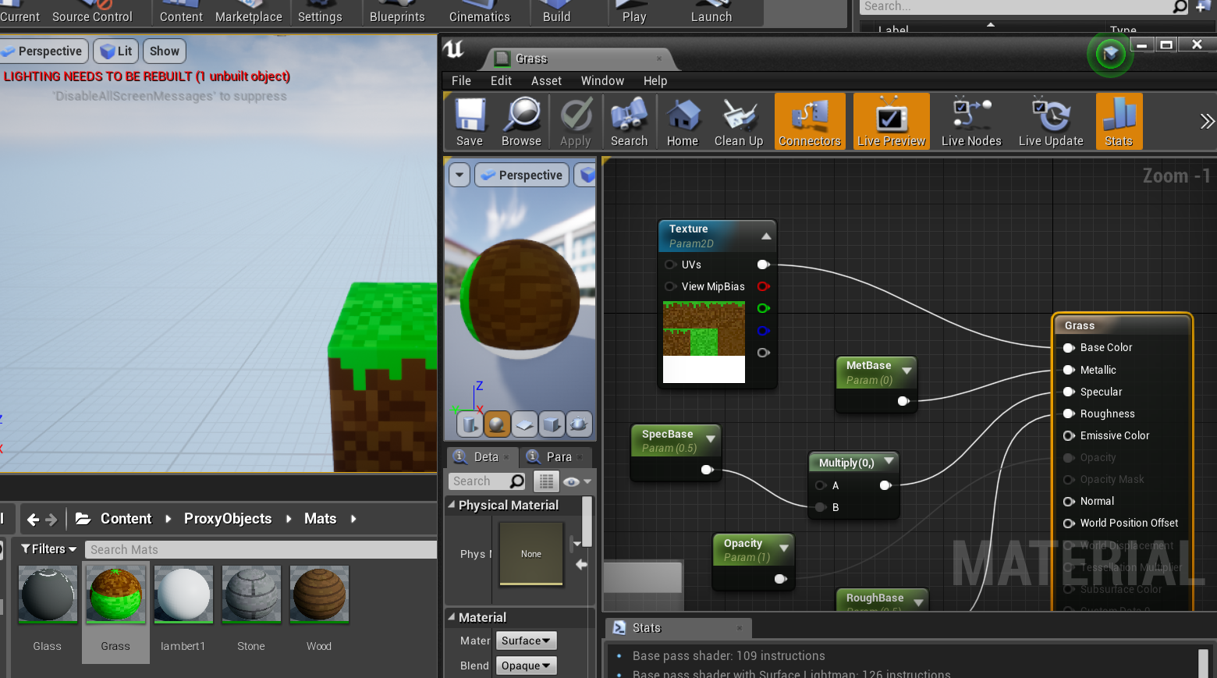Open the Show menu in viewport
This screenshot has height=678, width=1217.
pyautogui.click(x=165, y=51)
